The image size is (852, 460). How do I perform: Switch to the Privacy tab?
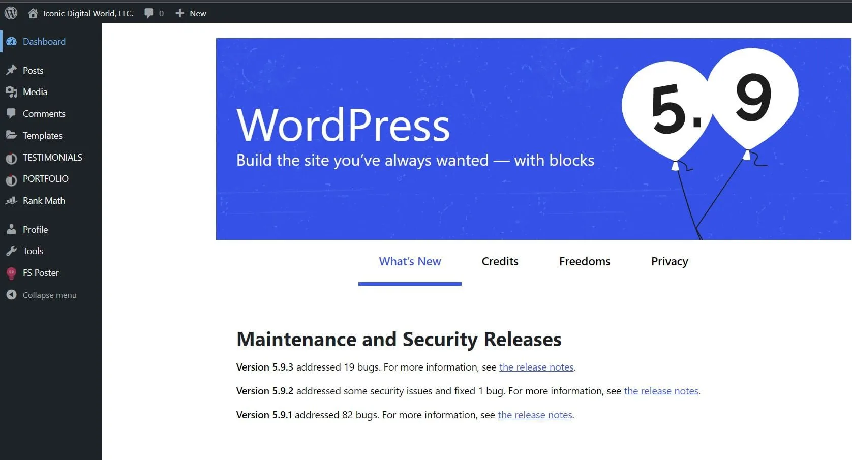point(670,261)
